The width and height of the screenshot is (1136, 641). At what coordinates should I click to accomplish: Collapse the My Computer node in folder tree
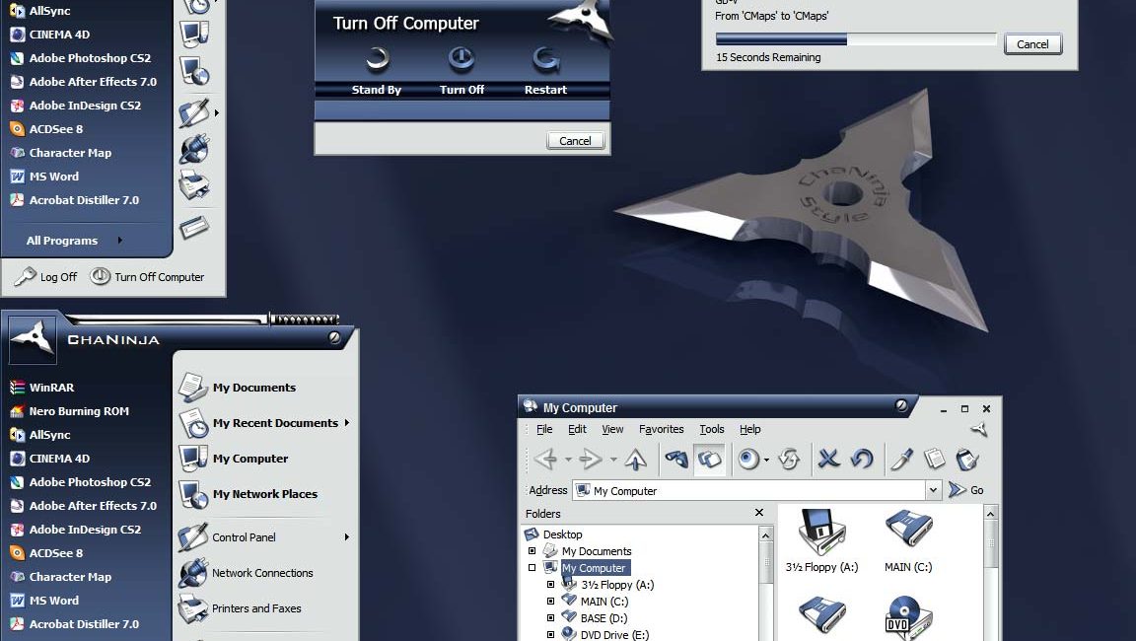[532, 568]
